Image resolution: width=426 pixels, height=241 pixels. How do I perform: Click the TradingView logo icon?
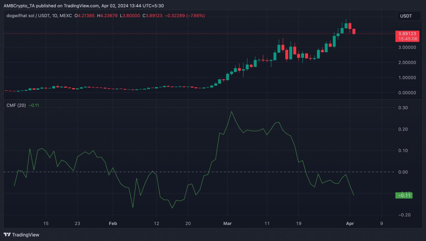coord(7,235)
